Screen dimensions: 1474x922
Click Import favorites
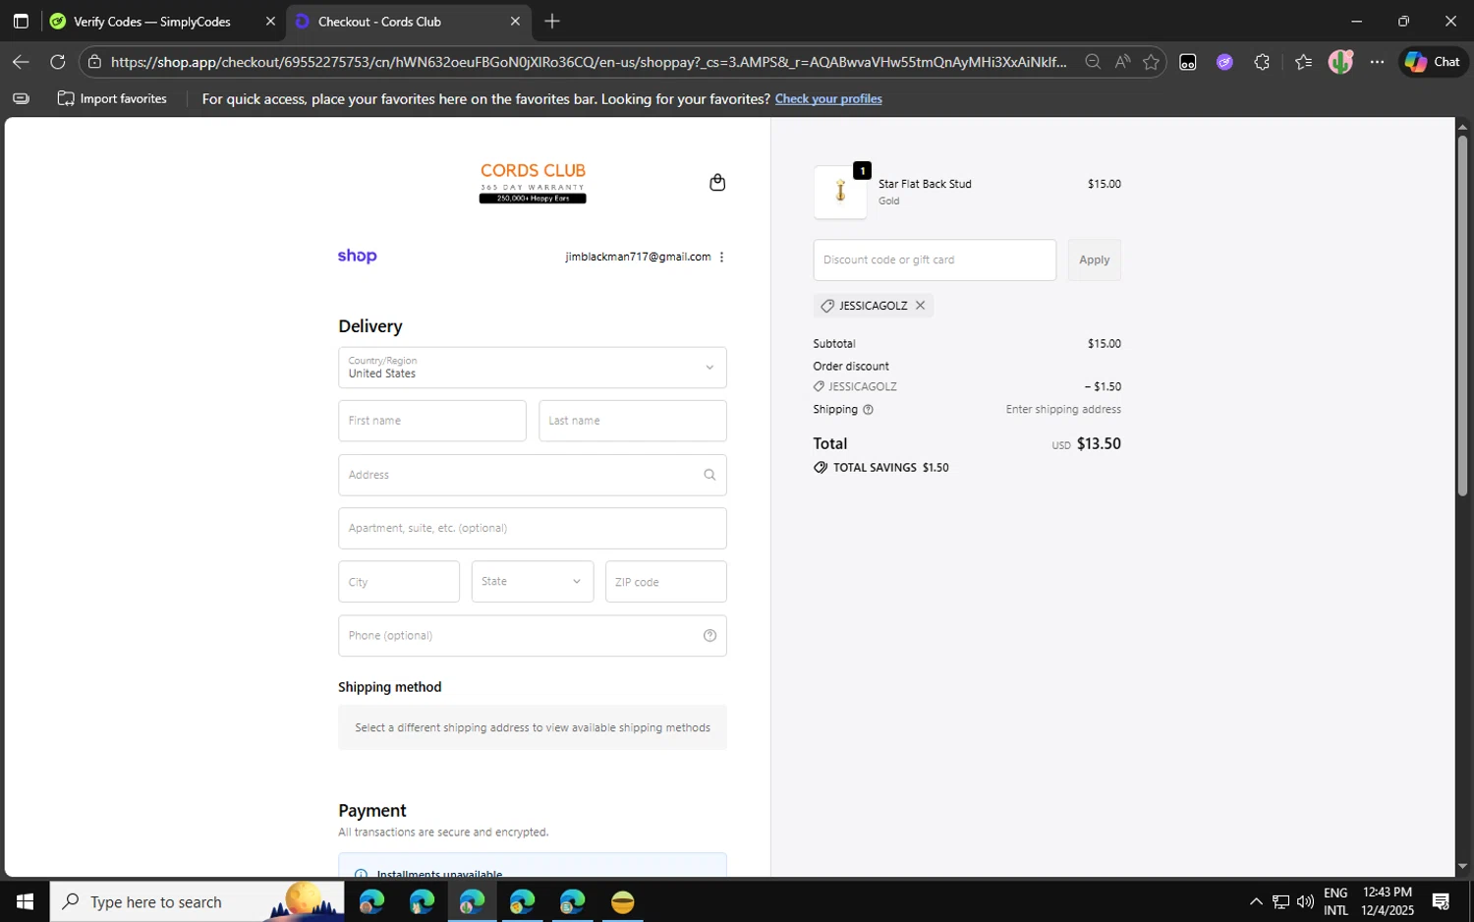tap(112, 98)
